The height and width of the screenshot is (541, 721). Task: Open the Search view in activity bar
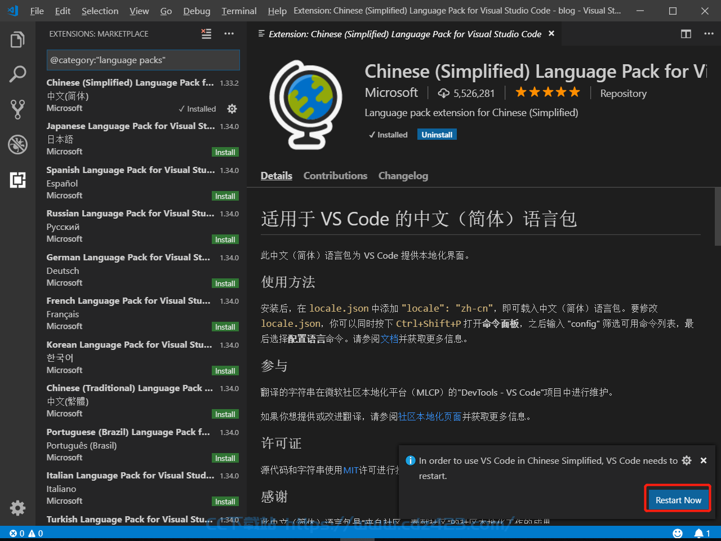coord(17,74)
